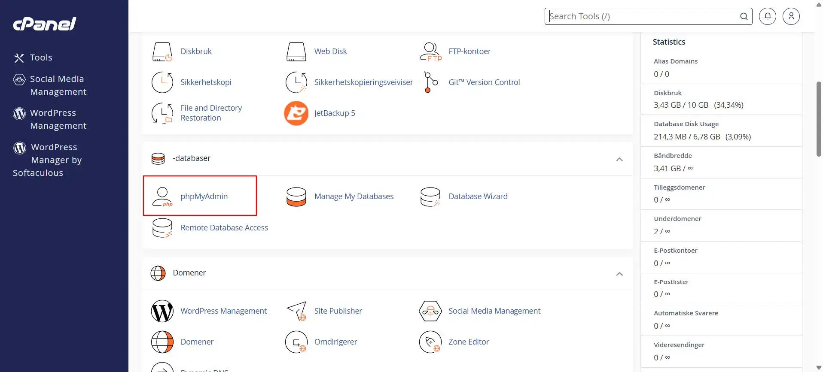Open the Remote Database Access link
Viewport: 823px width, 372px height.
[x=224, y=228]
